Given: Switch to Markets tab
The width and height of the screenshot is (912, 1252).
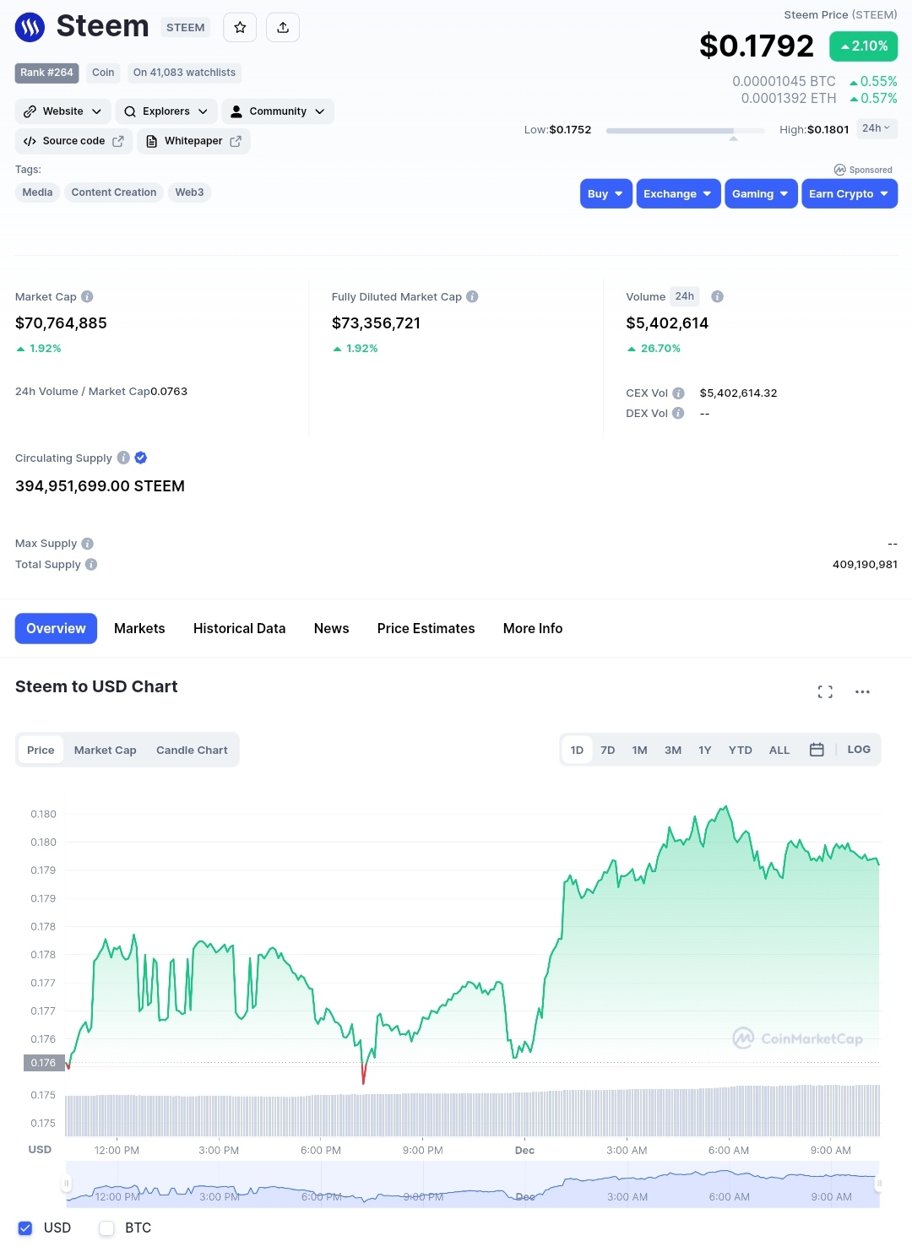Looking at the screenshot, I should pyautogui.click(x=139, y=629).
